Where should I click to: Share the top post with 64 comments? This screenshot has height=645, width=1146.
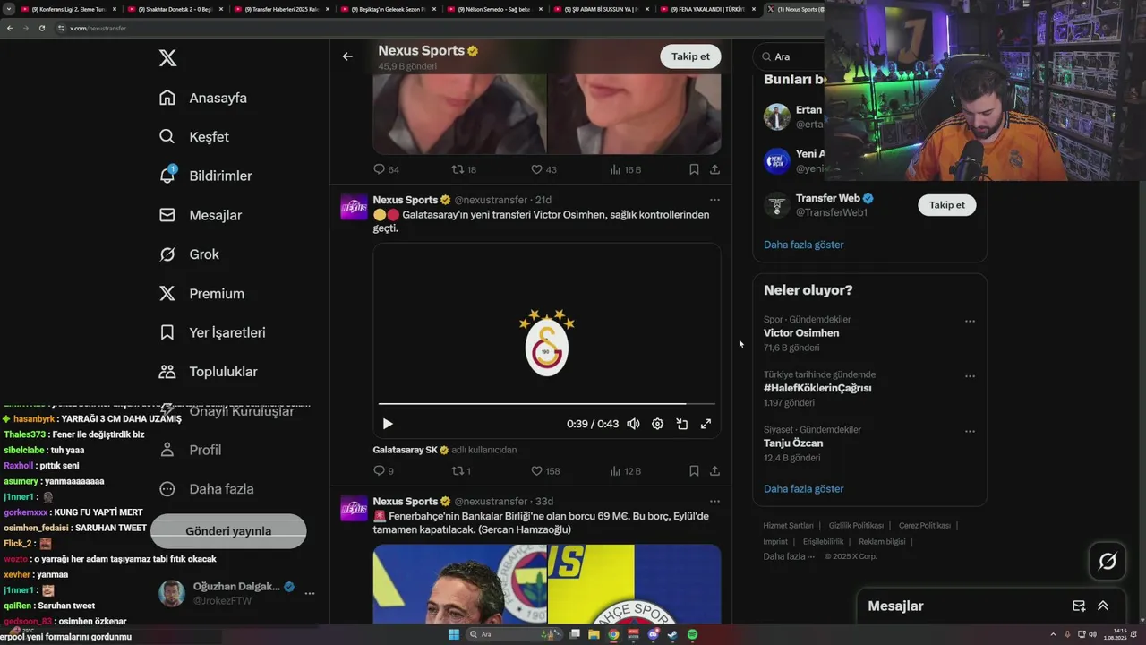tap(714, 169)
